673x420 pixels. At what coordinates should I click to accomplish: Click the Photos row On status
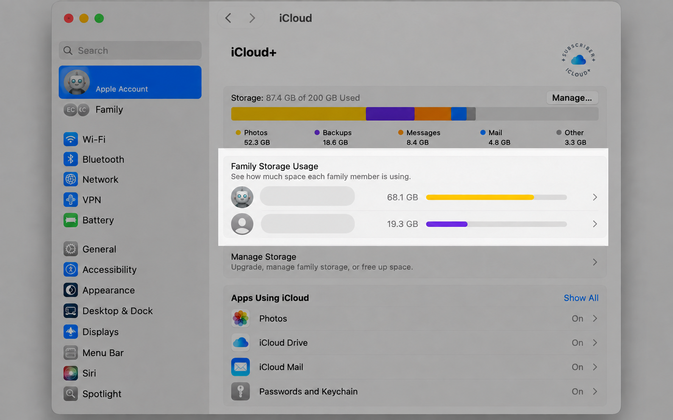[x=577, y=318]
